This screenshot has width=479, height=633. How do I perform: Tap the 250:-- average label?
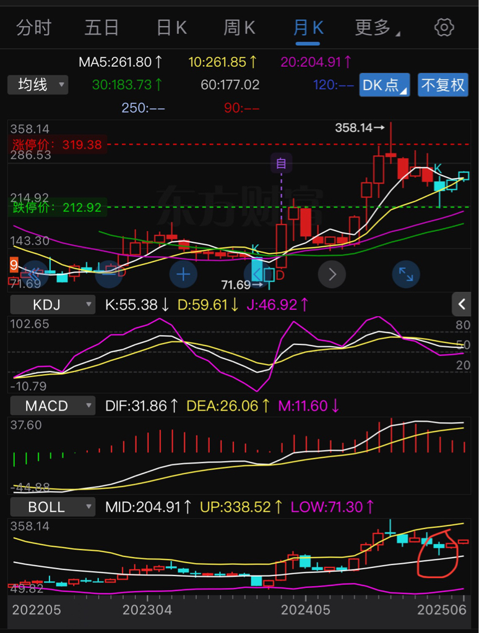coord(143,108)
